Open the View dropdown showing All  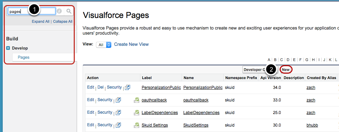pyautogui.click(x=103, y=45)
